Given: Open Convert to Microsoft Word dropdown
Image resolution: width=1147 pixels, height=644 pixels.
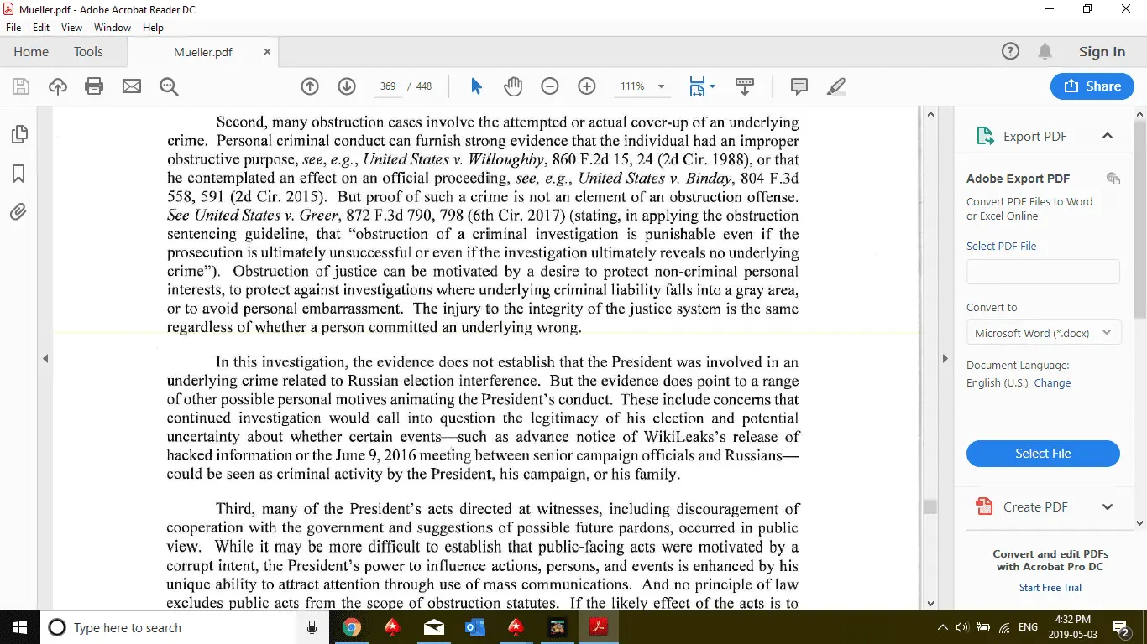Looking at the screenshot, I should pyautogui.click(x=1043, y=333).
